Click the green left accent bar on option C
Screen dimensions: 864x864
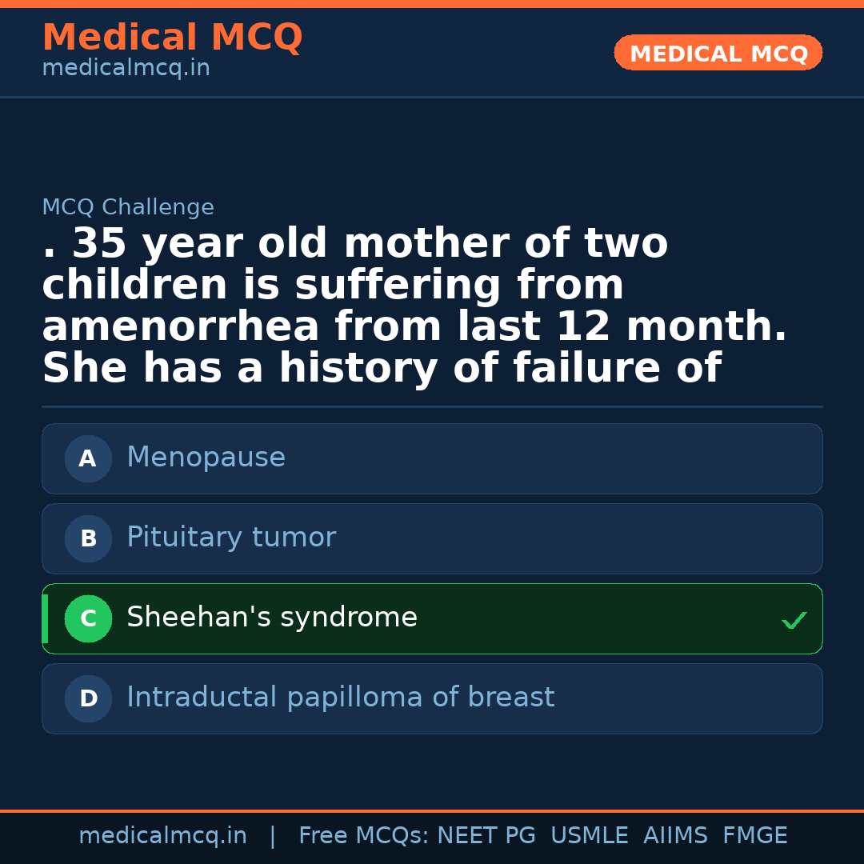tap(44, 618)
